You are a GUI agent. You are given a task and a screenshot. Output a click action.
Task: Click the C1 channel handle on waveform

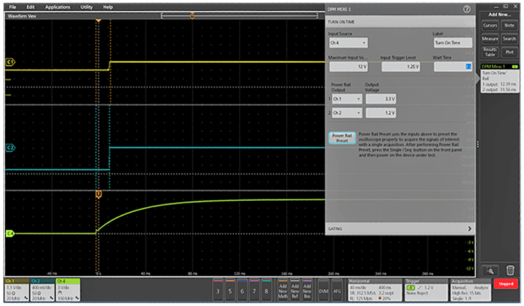coord(10,62)
